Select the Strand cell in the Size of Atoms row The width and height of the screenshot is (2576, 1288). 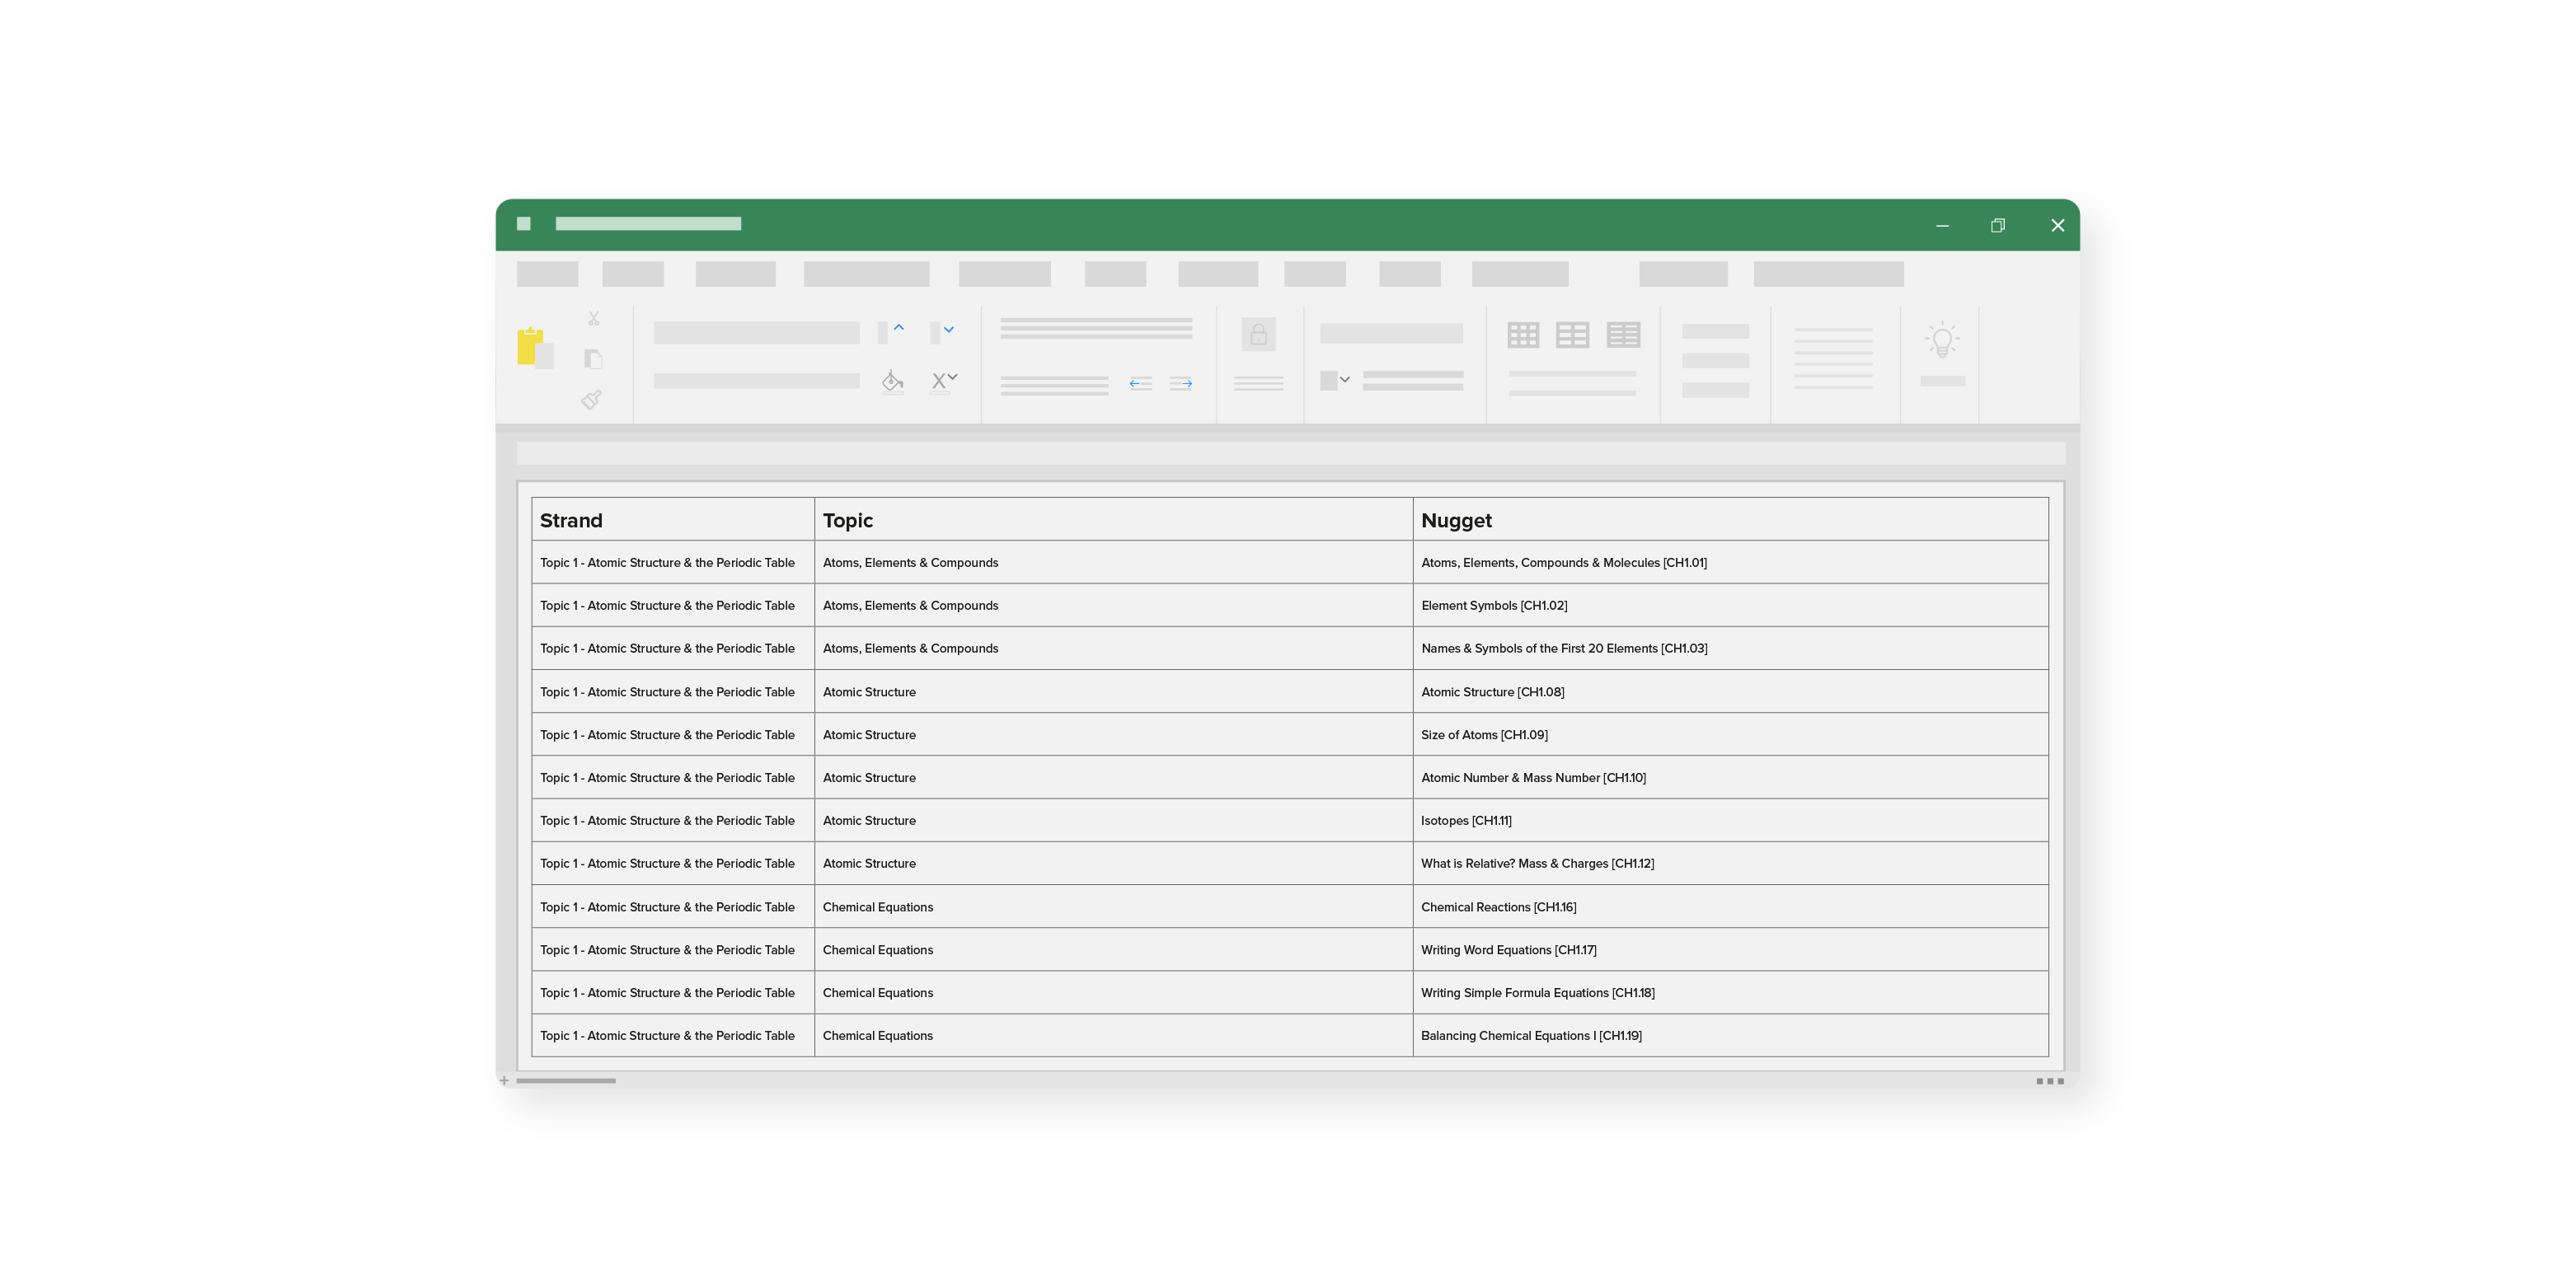[673, 735]
